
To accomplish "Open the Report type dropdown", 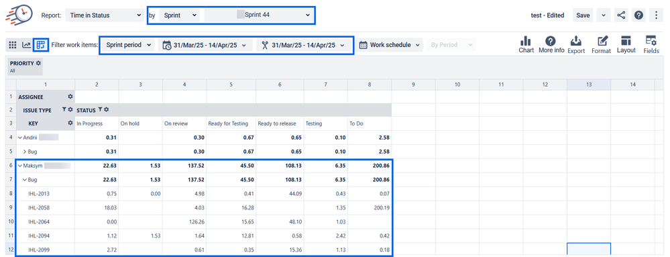I will point(105,15).
